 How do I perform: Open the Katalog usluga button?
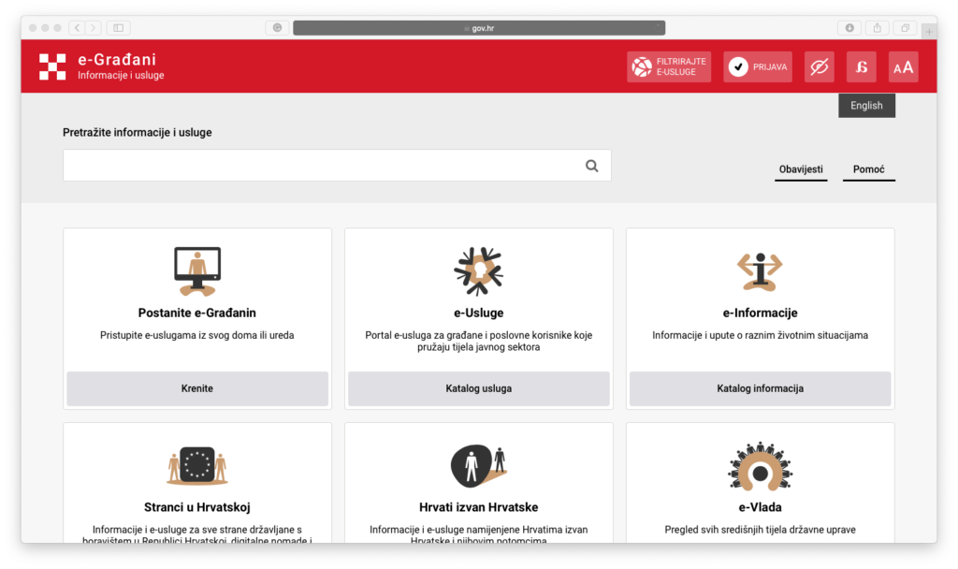click(x=478, y=388)
